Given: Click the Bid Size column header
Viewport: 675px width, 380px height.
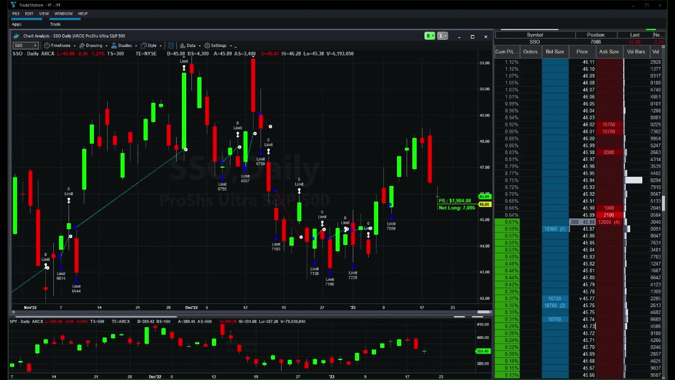Looking at the screenshot, I should point(555,52).
